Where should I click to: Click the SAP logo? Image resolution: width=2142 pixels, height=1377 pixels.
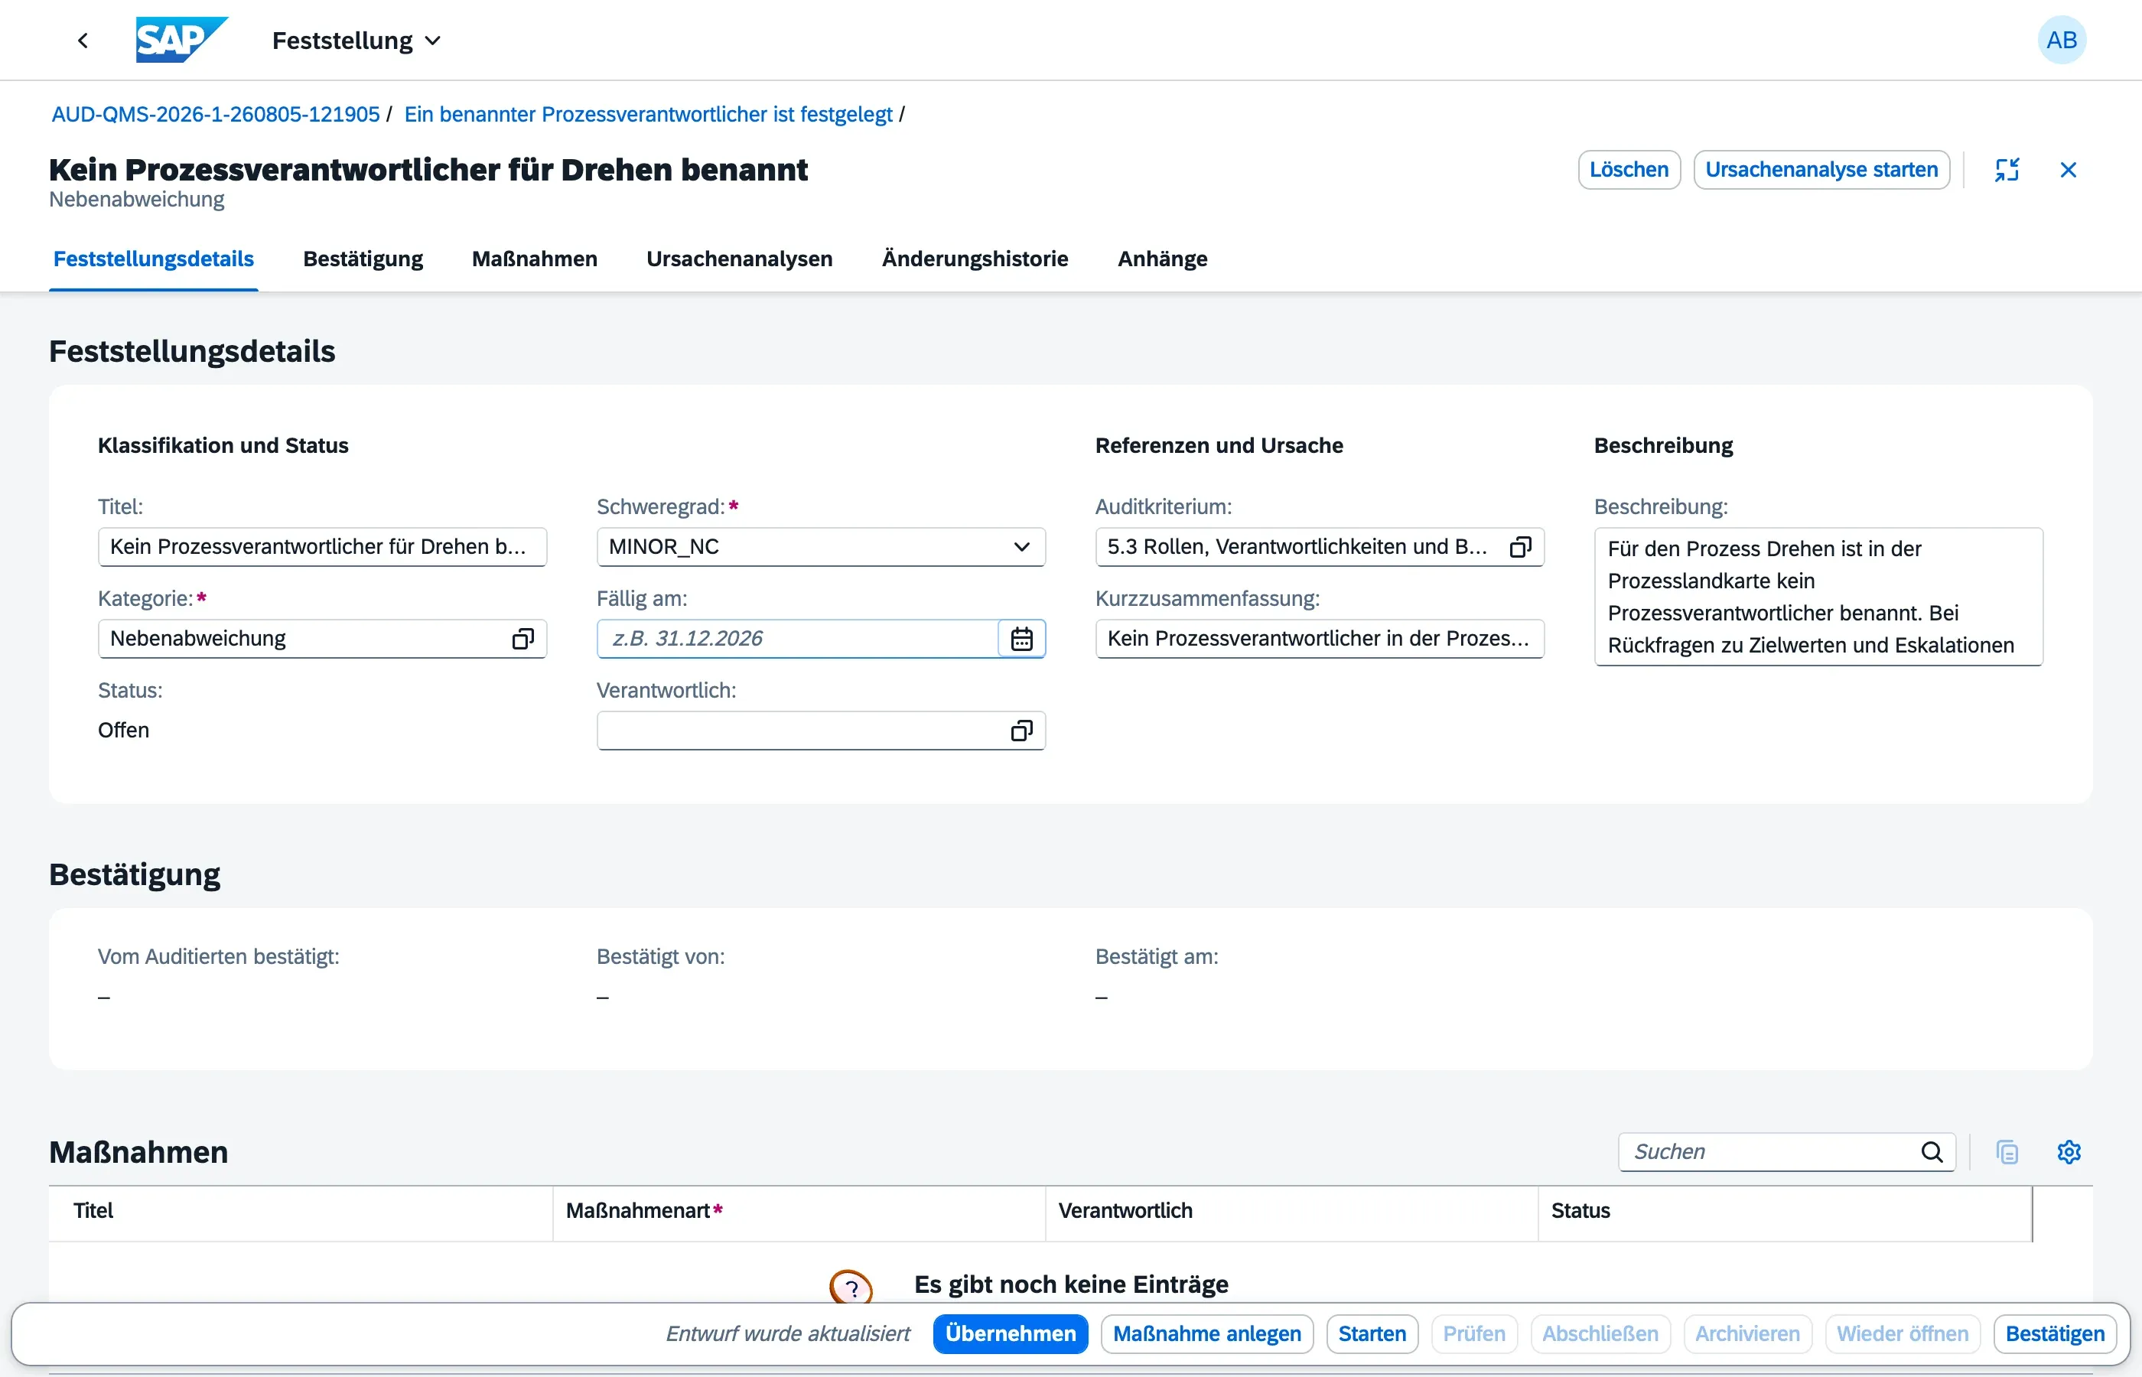pyautogui.click(x=181, y=41)
